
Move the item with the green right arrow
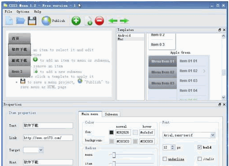click(124, 21)
